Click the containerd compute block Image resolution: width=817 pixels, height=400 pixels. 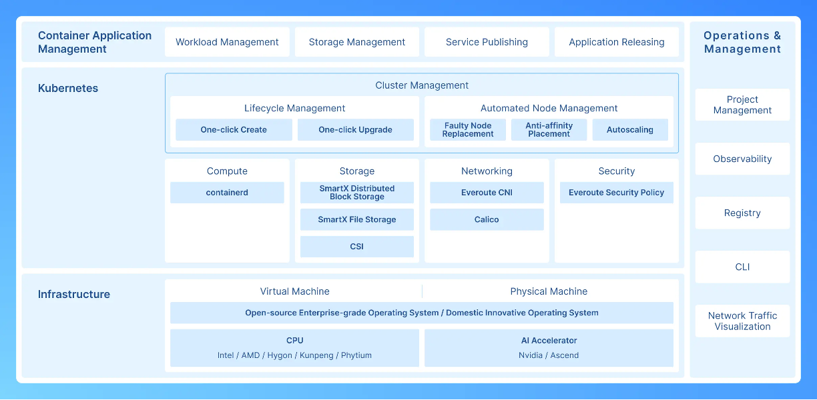(227, 193)
